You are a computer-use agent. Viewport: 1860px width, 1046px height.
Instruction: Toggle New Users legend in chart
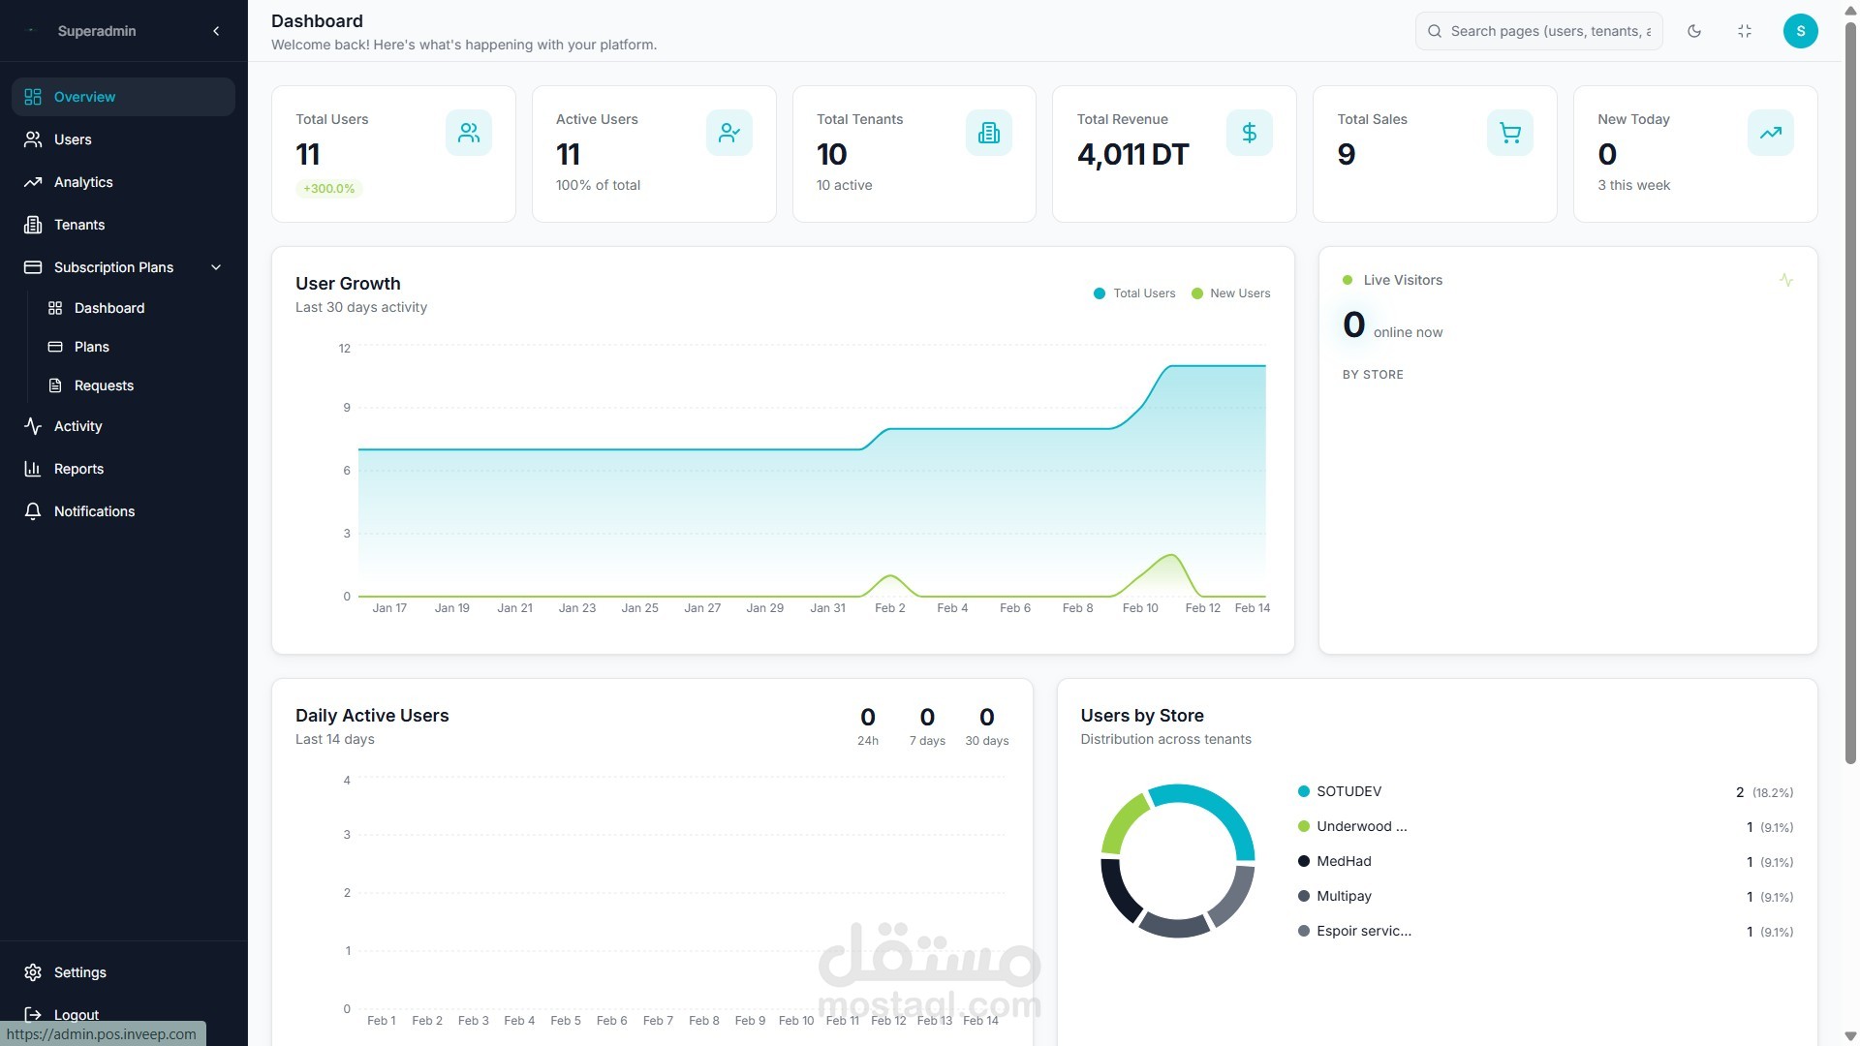(x=1230, y=293)
